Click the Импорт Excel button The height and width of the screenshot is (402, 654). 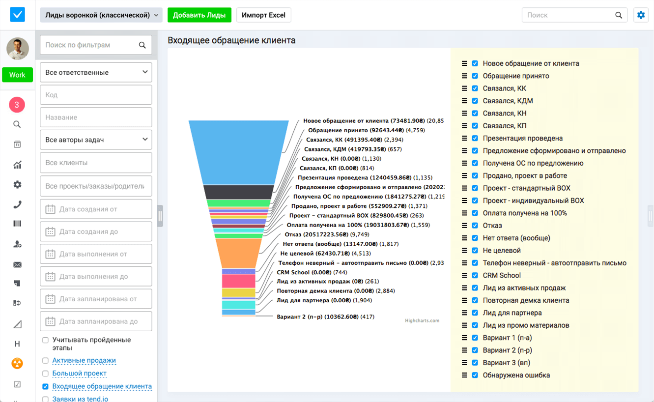coord(263,15)
